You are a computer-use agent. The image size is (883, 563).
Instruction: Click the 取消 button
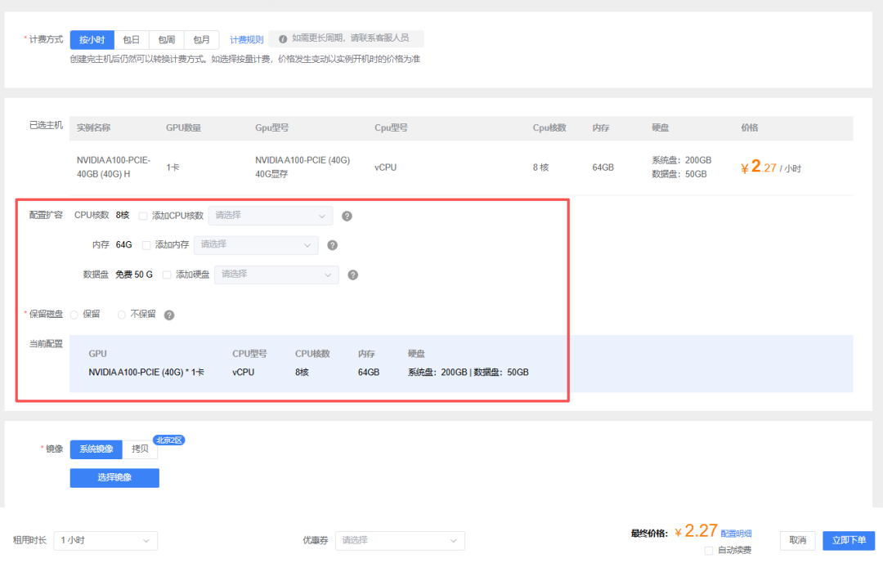tap(798, 540)
